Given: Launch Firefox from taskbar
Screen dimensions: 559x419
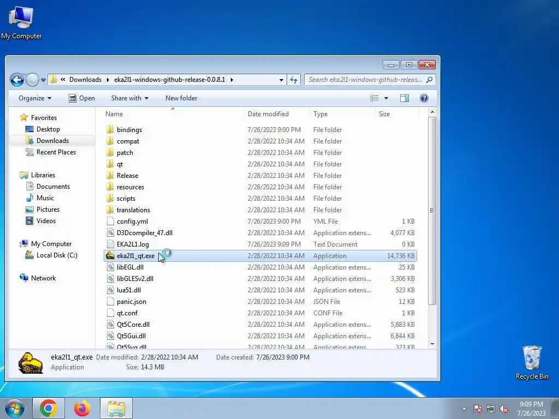Looking at the screenshot, I should pos(82,408).
